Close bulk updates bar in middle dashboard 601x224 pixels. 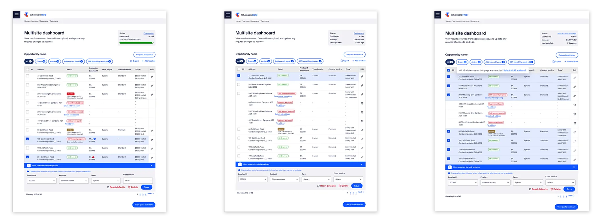(361, 164)
